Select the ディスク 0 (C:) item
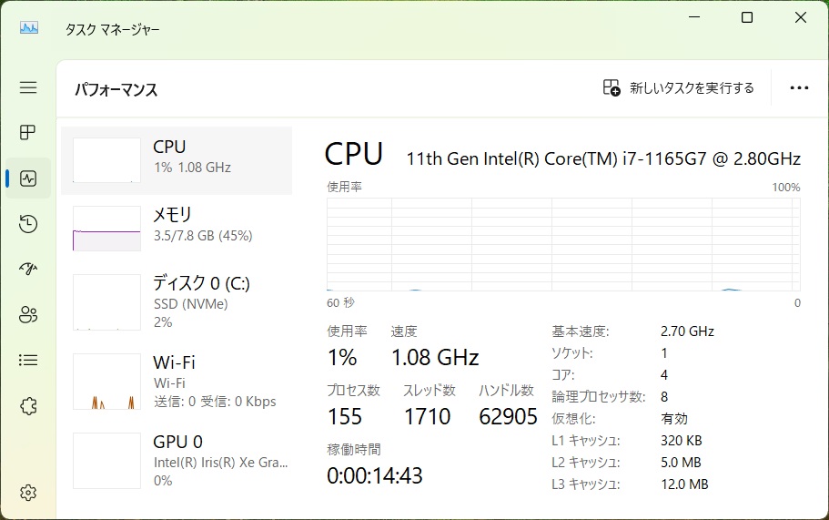829x520 pixels. pos(177,301)
